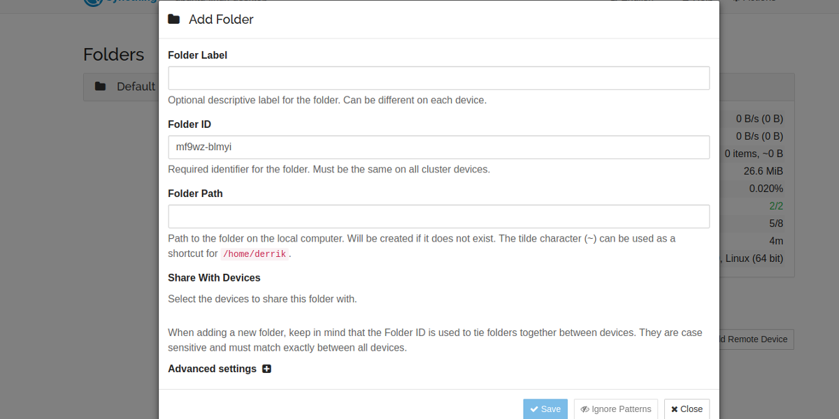Screen dimensions: 839x419
Task: Click the folder icon next to Default
Action: [101, 87]
